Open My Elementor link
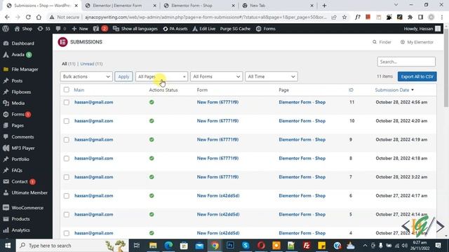 (417, 42)
